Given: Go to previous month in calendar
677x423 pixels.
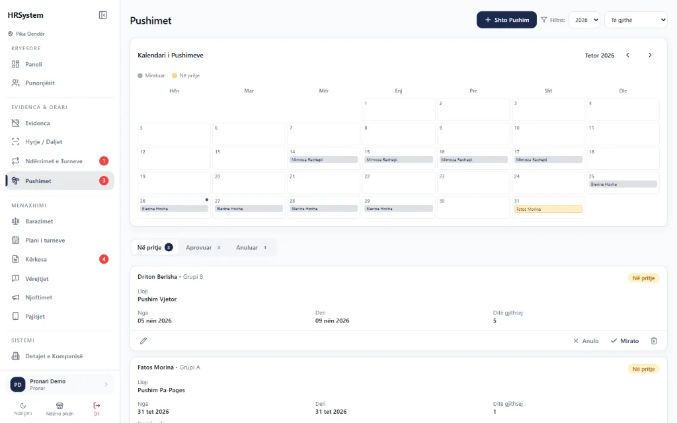Looking at the screenshot, I should 628,56.
